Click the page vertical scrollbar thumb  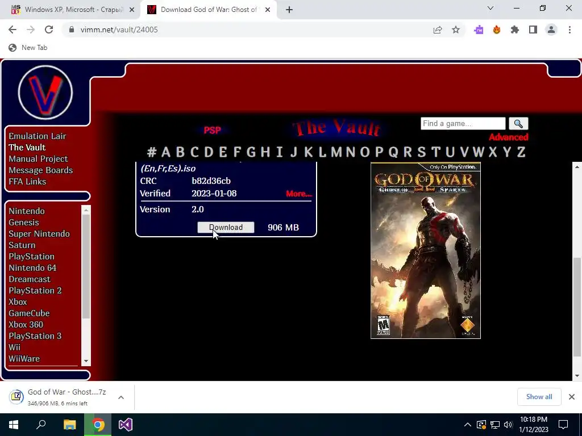pyautogui.click(x=577, y=307)
